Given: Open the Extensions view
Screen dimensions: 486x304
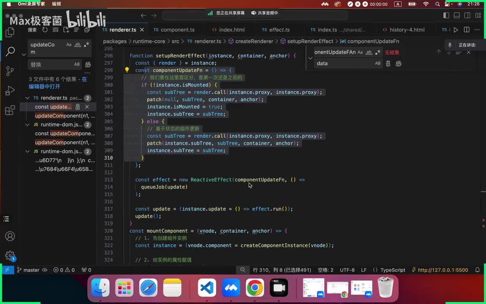Looking at the screenshot, I should (10, 111).
